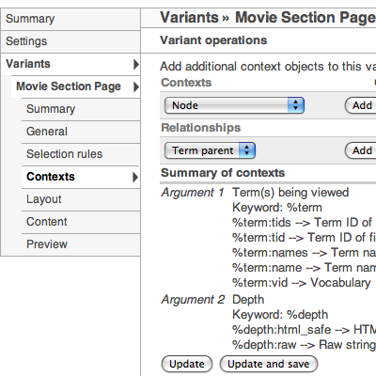
Task: Open the Node contexts dropdown
Action: (x=234, y=105)
